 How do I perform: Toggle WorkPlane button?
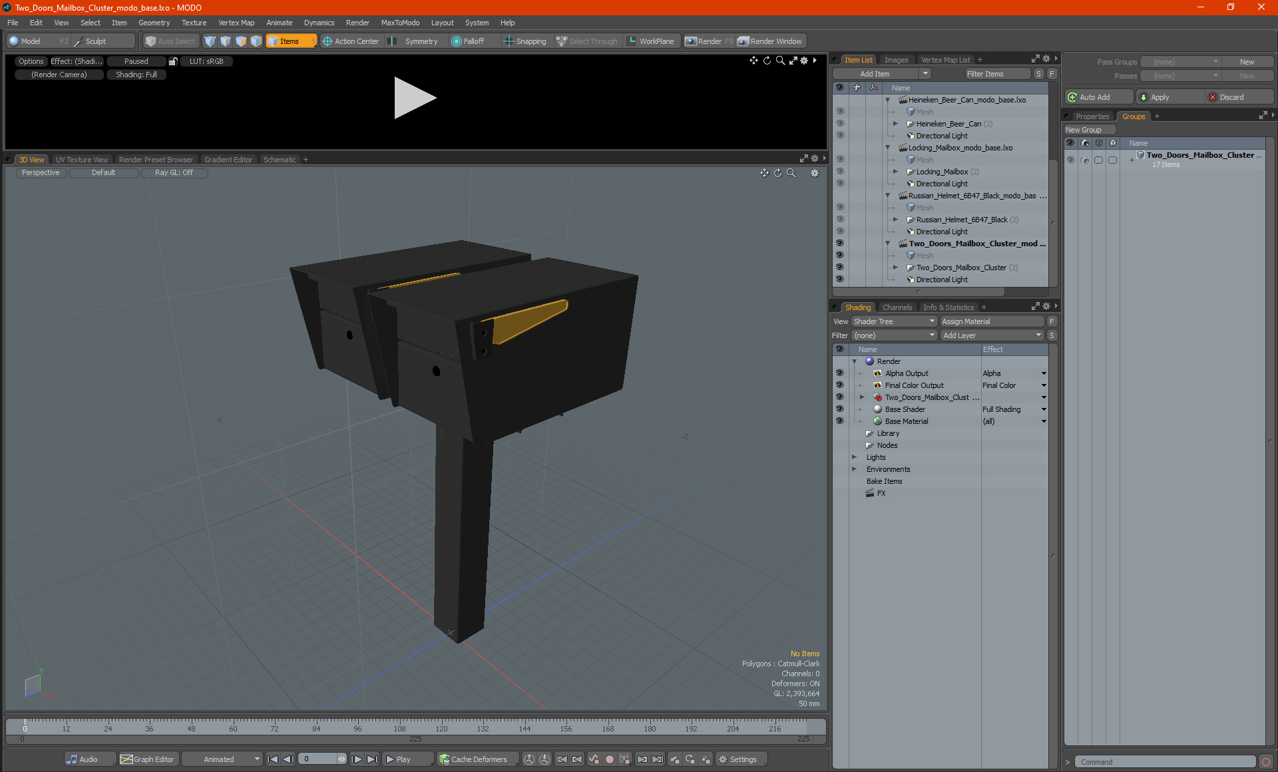point(651,41)
